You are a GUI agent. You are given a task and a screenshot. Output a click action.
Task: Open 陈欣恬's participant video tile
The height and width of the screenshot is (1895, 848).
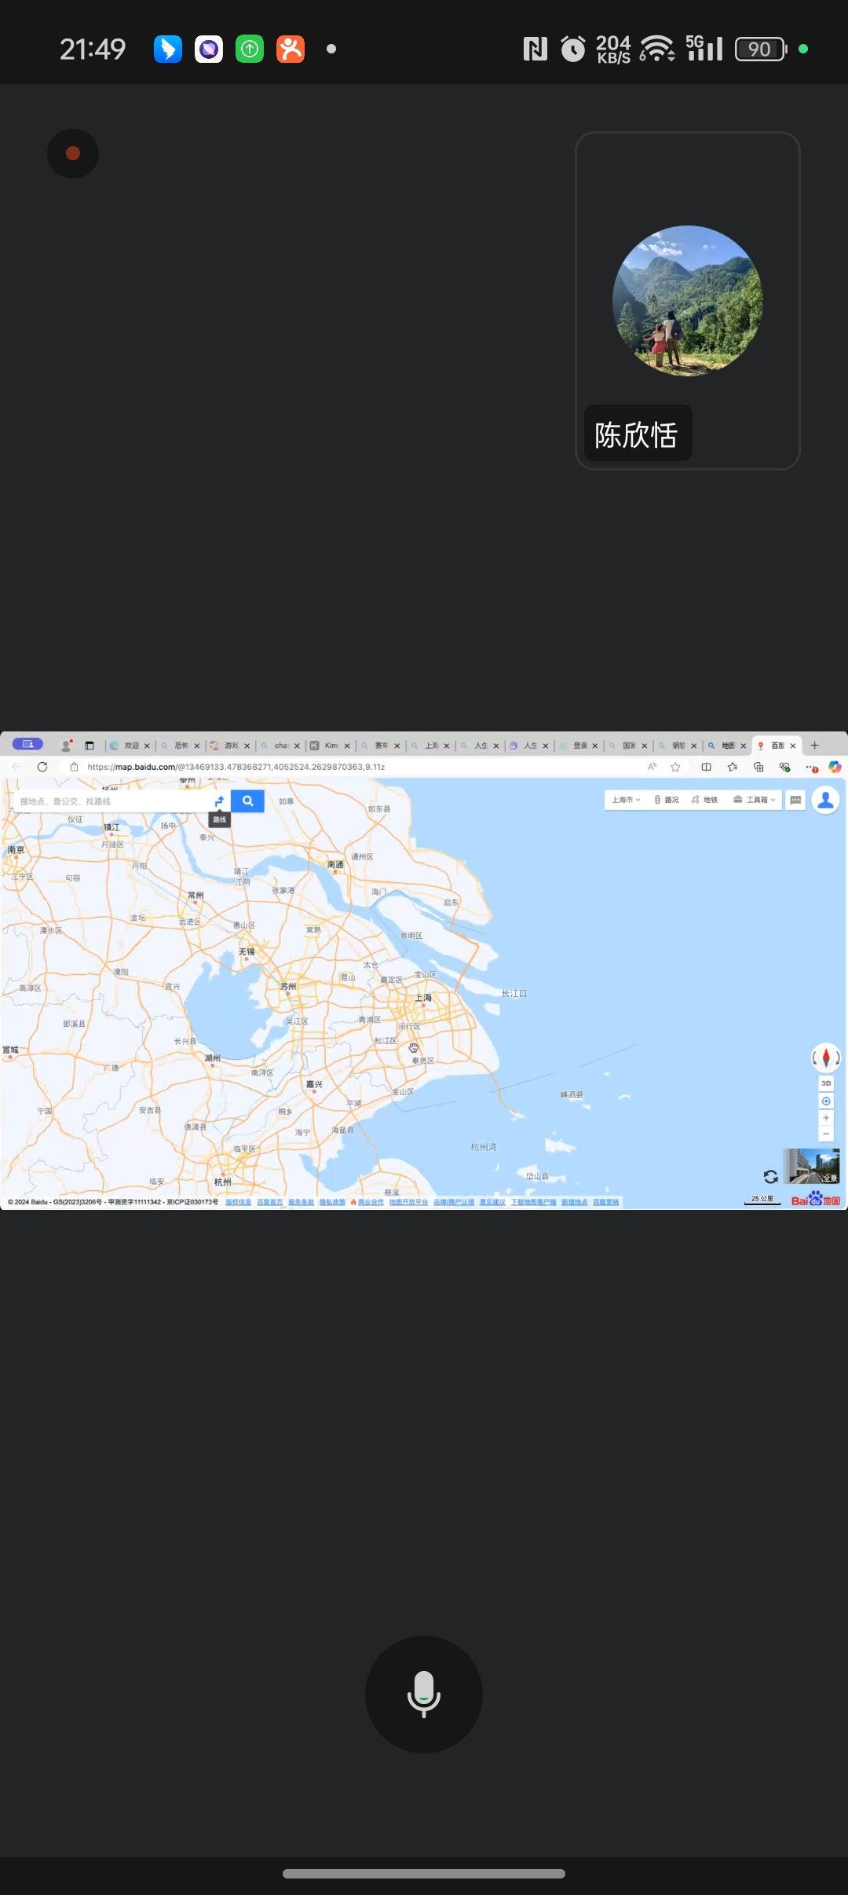[x=687, y=301]
